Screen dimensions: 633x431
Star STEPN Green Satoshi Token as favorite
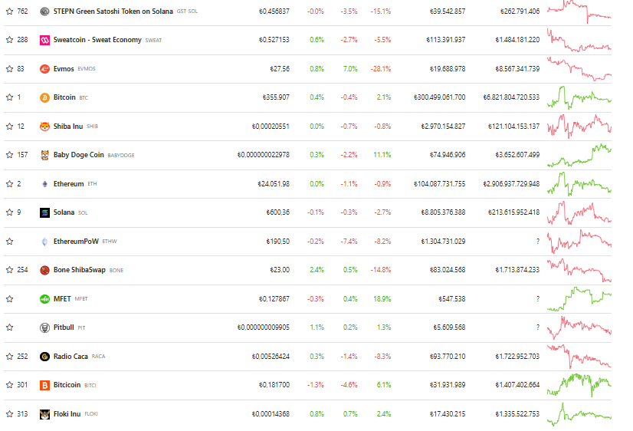point(10,12)
